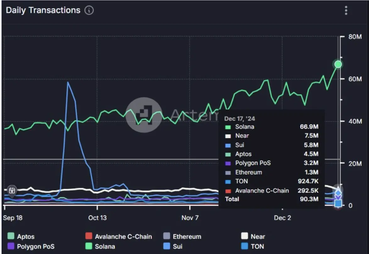The height and width of the screenshot is (254, 369).
Task: Click the info icon beside Daily Transactions
Action: 89,10
